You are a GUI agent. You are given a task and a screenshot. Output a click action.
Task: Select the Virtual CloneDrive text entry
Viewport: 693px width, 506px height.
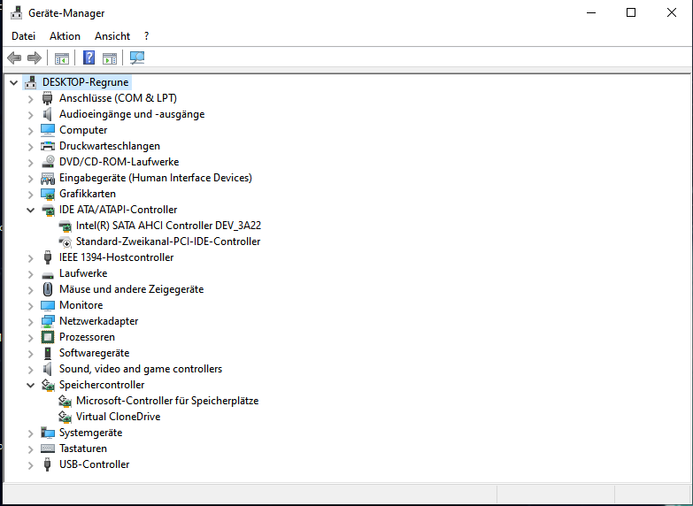pyautogui.click(x=118, y=417)
